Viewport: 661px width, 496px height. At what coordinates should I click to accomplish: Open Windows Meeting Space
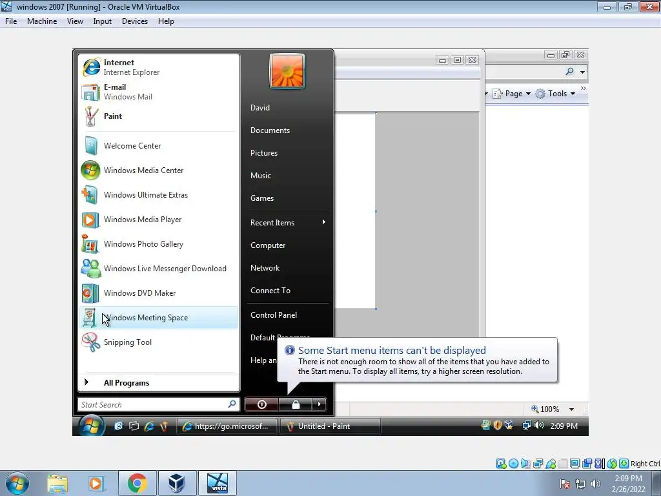coord(159,318)
